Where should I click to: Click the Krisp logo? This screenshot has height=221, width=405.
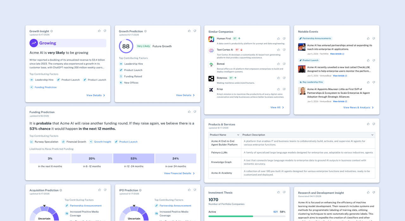pos(211,90)
